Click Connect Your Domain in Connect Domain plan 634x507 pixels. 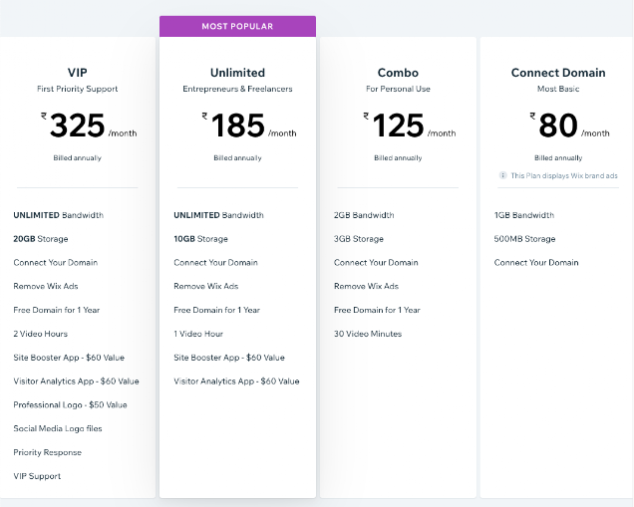coord(536,263)
